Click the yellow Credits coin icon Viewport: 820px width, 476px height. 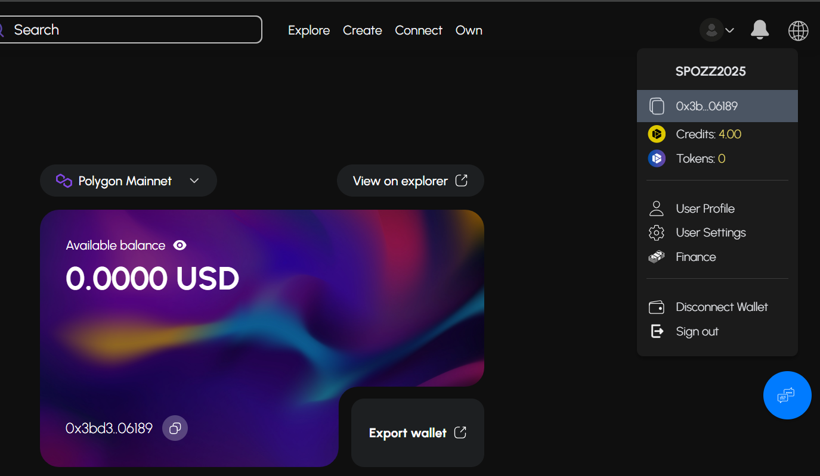click(x=657, y=134)
